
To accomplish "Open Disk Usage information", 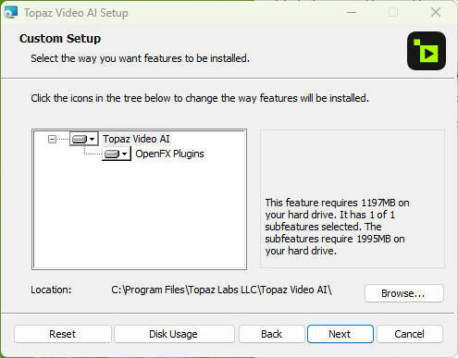I will pyautogui.click(x=174, y=334).
